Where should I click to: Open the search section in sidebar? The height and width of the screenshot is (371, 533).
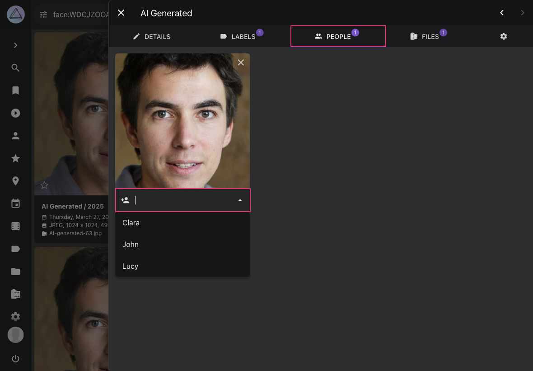click(15, 67)
